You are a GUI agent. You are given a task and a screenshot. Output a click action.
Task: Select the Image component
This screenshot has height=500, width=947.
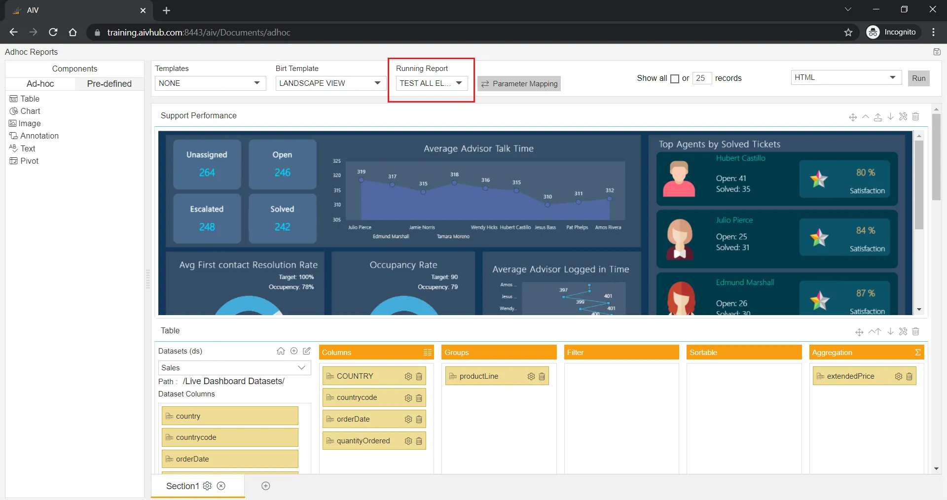pos(25,123)
